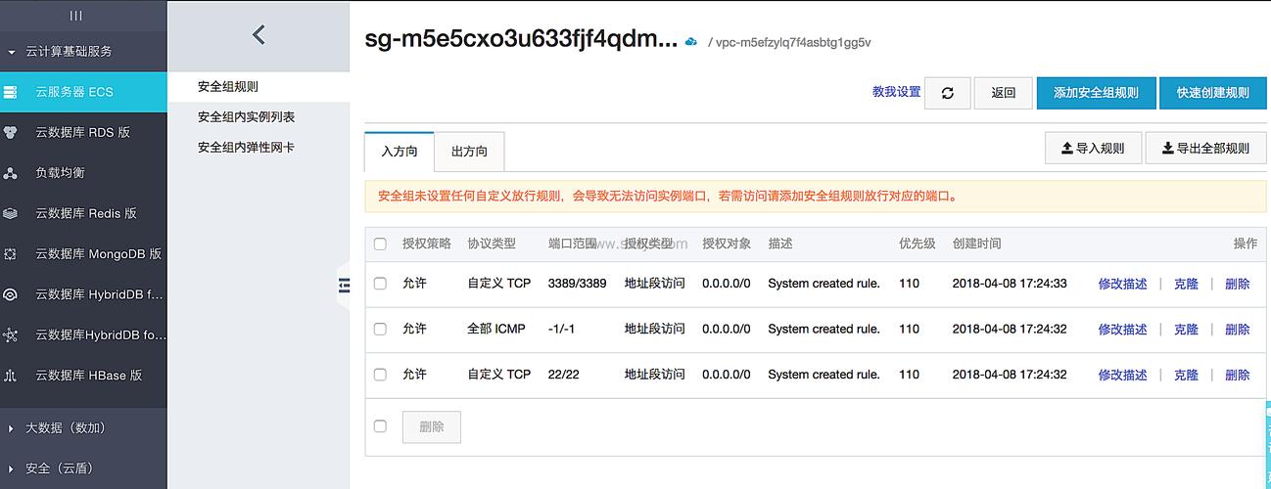Click 克隆 for 全部 ICMP rule
The width and height of the screenshot is (1271, 489).
pos(1186,330)
